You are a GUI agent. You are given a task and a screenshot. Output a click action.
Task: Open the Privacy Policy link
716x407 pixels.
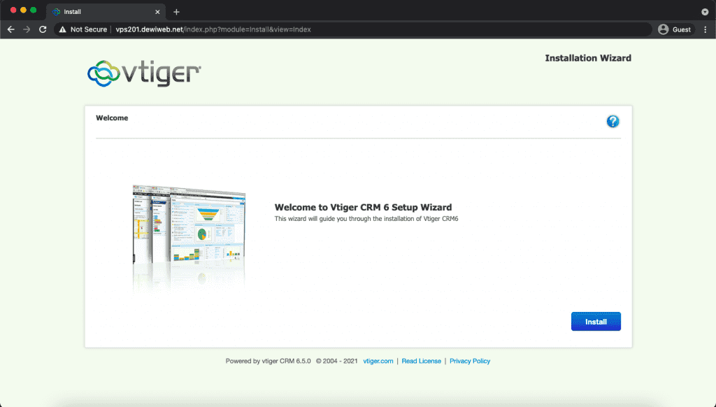469,361
